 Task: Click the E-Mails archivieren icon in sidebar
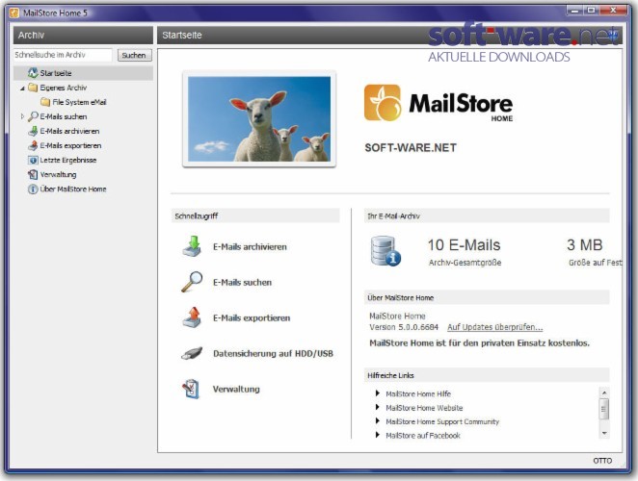click(x=33, y=131)
